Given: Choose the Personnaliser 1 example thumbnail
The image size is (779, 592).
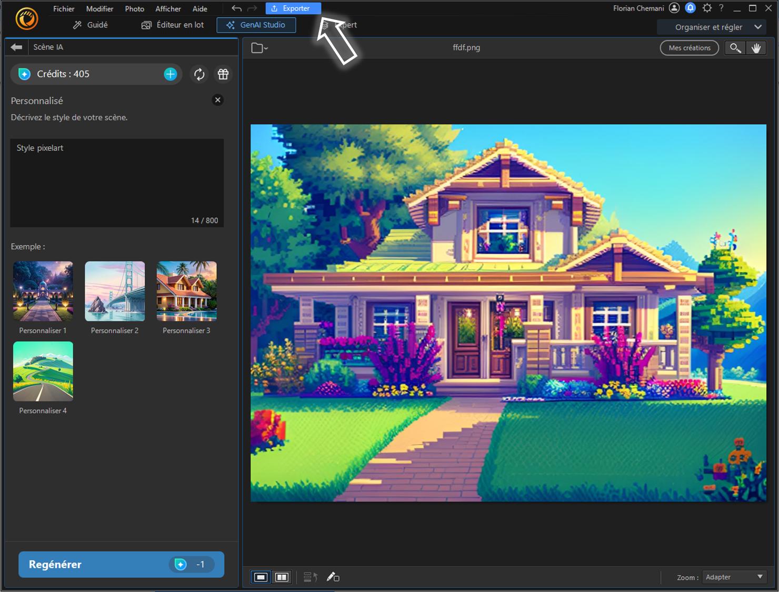Looking at the screenshot, I should pos(43,292).
